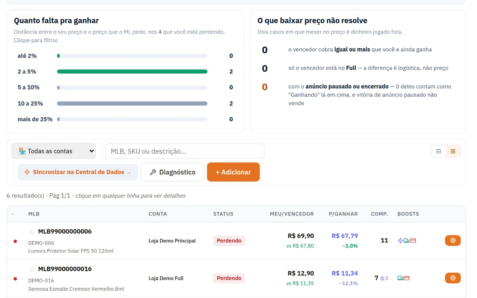Star the MLB99000000006 listing as favorite
Viewport: 477px width, 298px height.
32,232
